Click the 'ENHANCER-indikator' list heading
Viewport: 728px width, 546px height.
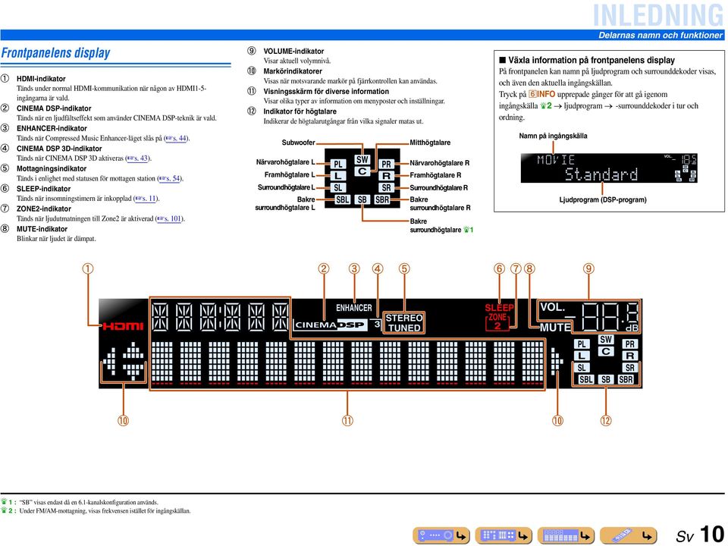[x=52, y=128]
